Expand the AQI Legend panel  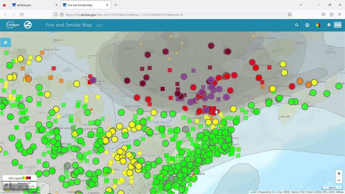pos(19,178)
